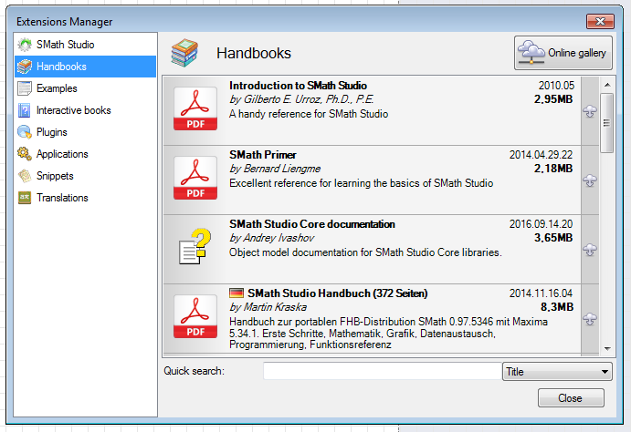Screen dimensions: 631x432
Task: Switch to Interactive books category
Action: tap(73, 110)
